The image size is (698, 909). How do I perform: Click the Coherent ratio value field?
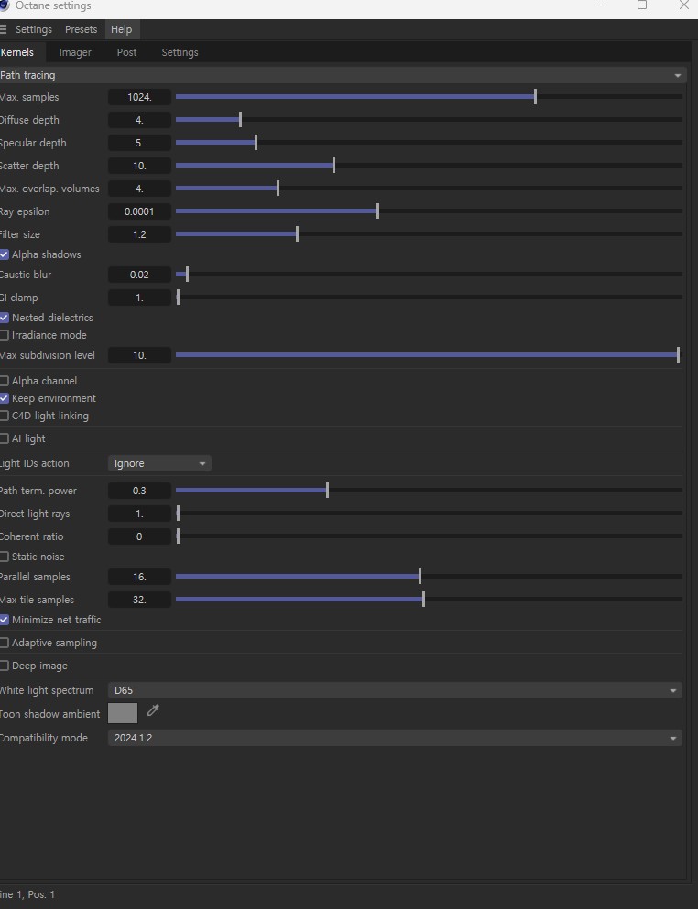(x=139, y=536)
